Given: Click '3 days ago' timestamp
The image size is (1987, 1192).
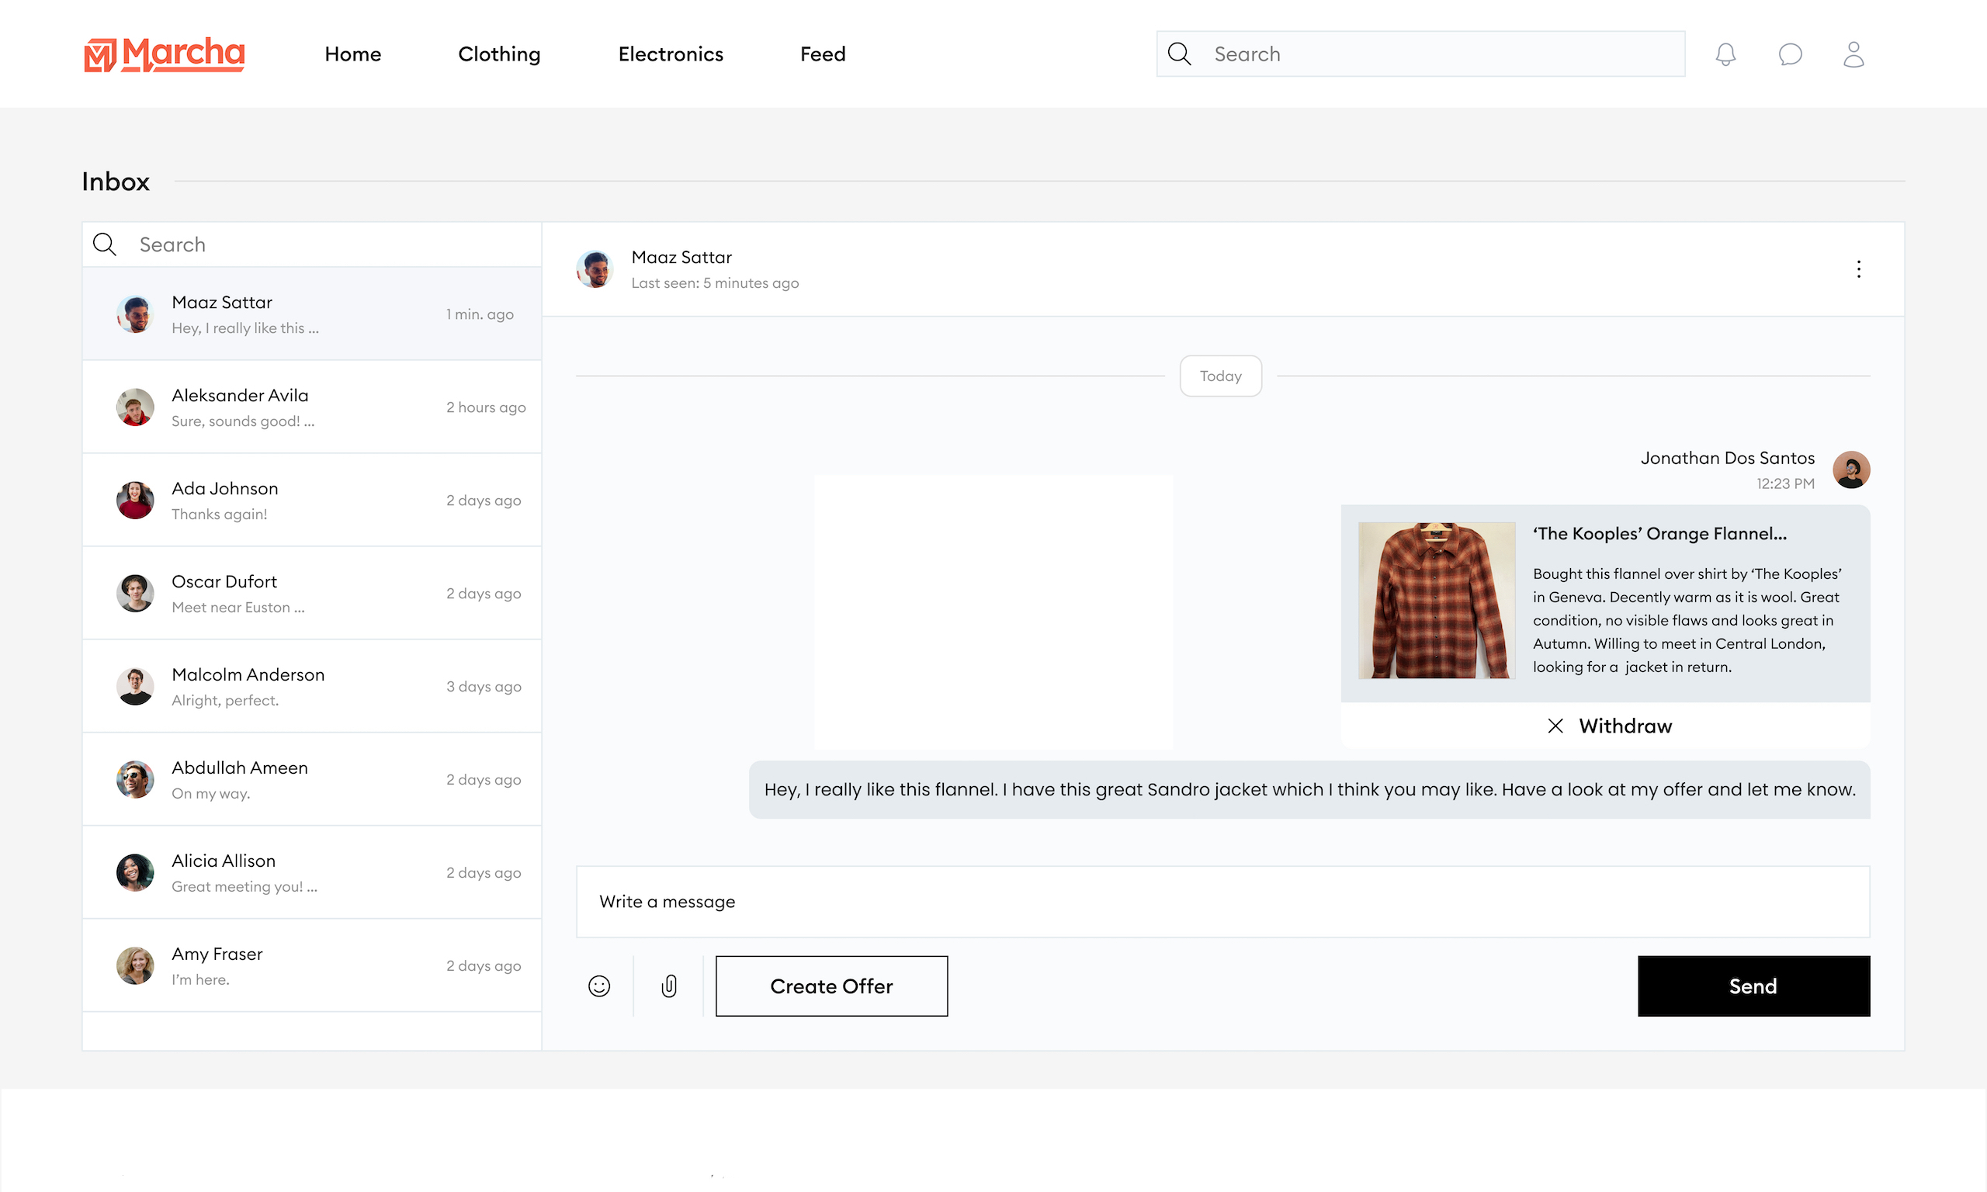Looking at the screenshot, I should [x=484, y=687].
